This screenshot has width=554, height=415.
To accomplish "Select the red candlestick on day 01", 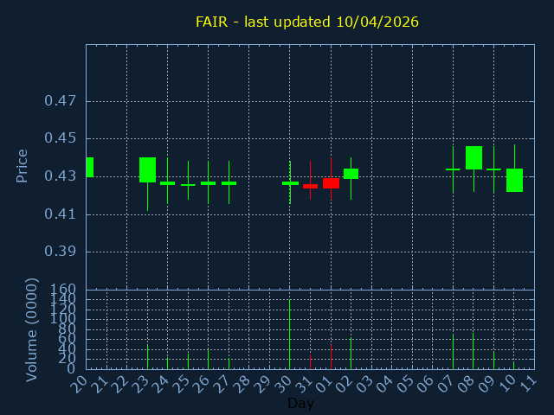I will [331, 182].
